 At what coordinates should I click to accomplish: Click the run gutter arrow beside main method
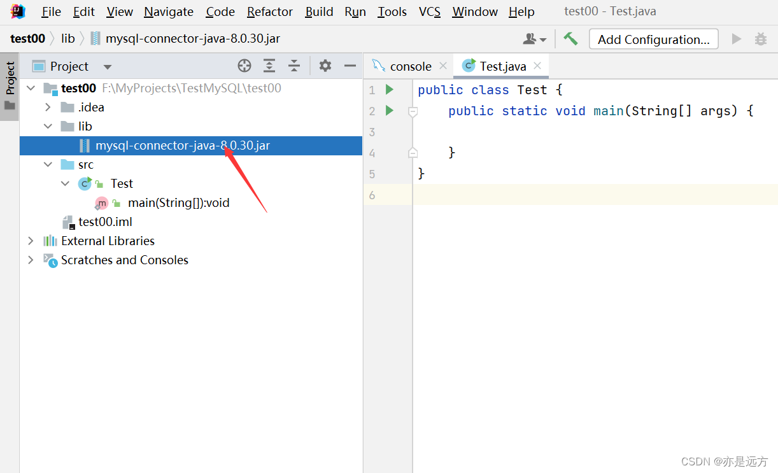pos(390,111)
